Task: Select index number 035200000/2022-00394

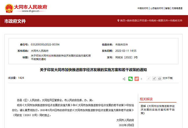Action: pyautogui.click(x=45, y=45)
